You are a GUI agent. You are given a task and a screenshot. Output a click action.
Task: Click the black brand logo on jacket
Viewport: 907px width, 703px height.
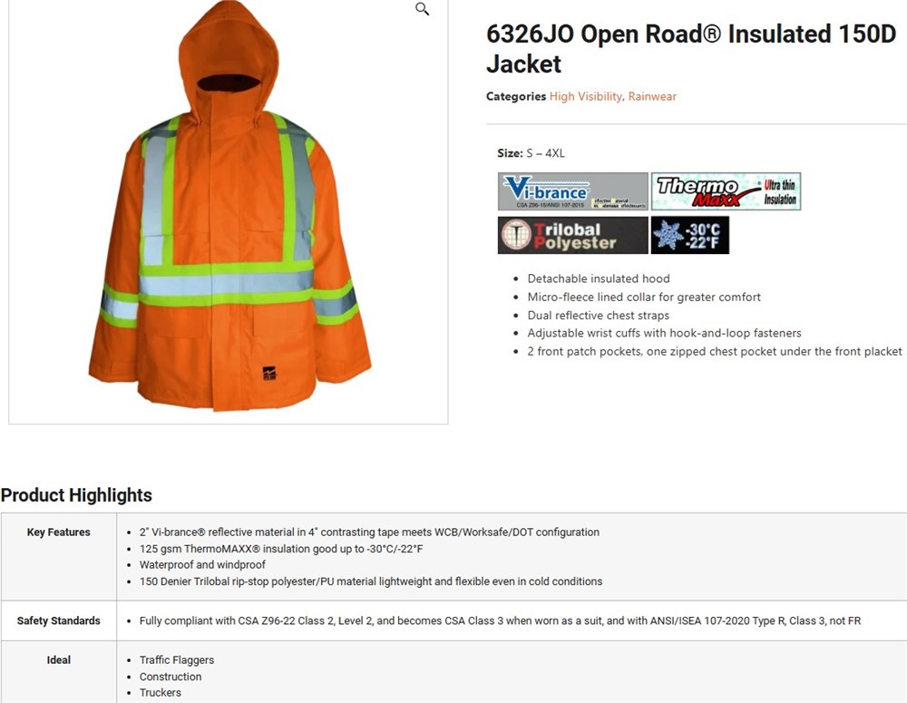[x=269, y=373]
